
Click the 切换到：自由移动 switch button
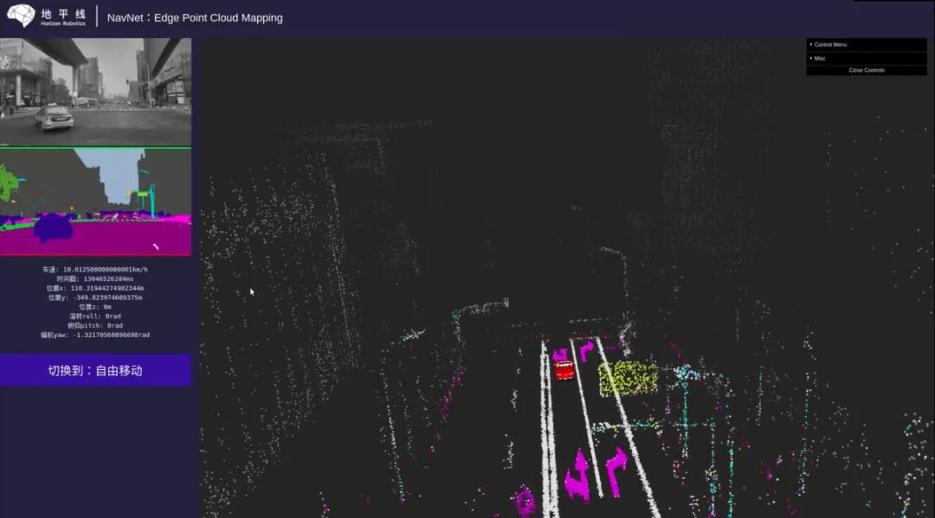pyautogui.click(x=95, y=370)
